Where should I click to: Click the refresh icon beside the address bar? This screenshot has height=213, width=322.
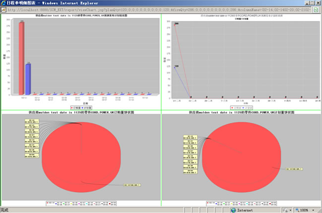click(x=316, y=9)
